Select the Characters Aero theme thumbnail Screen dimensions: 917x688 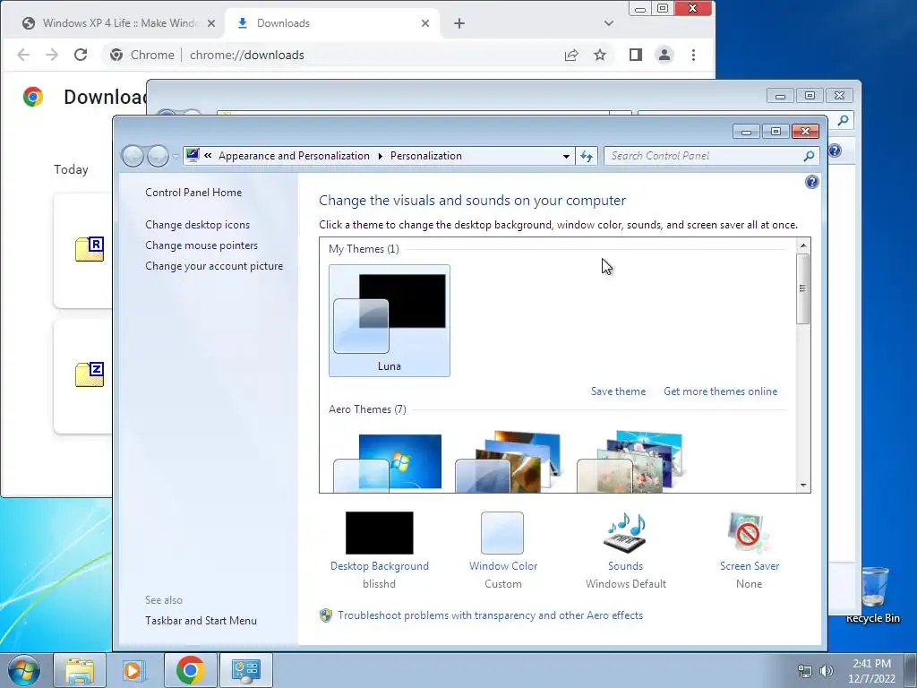pyautogui.click(x=630, y=462)
